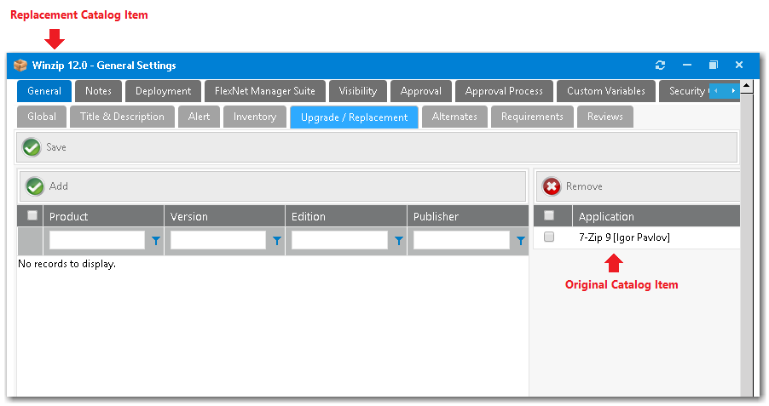Tick the select-all checkbox beside Application header
Image resolution: width=769 pixels, height=406 pixels.
(x=549, y=216)
